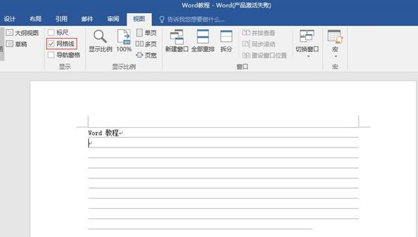
Task: Switch to 单页 one page view
Action: tap(146, 33)
